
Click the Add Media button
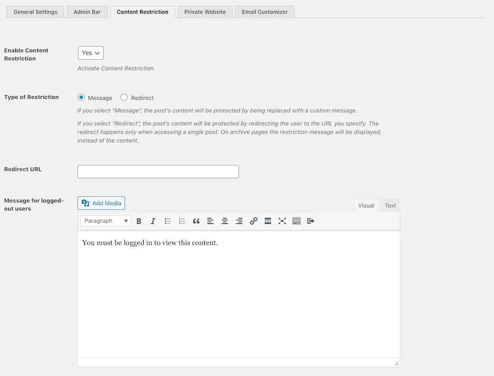pos(101,203)
